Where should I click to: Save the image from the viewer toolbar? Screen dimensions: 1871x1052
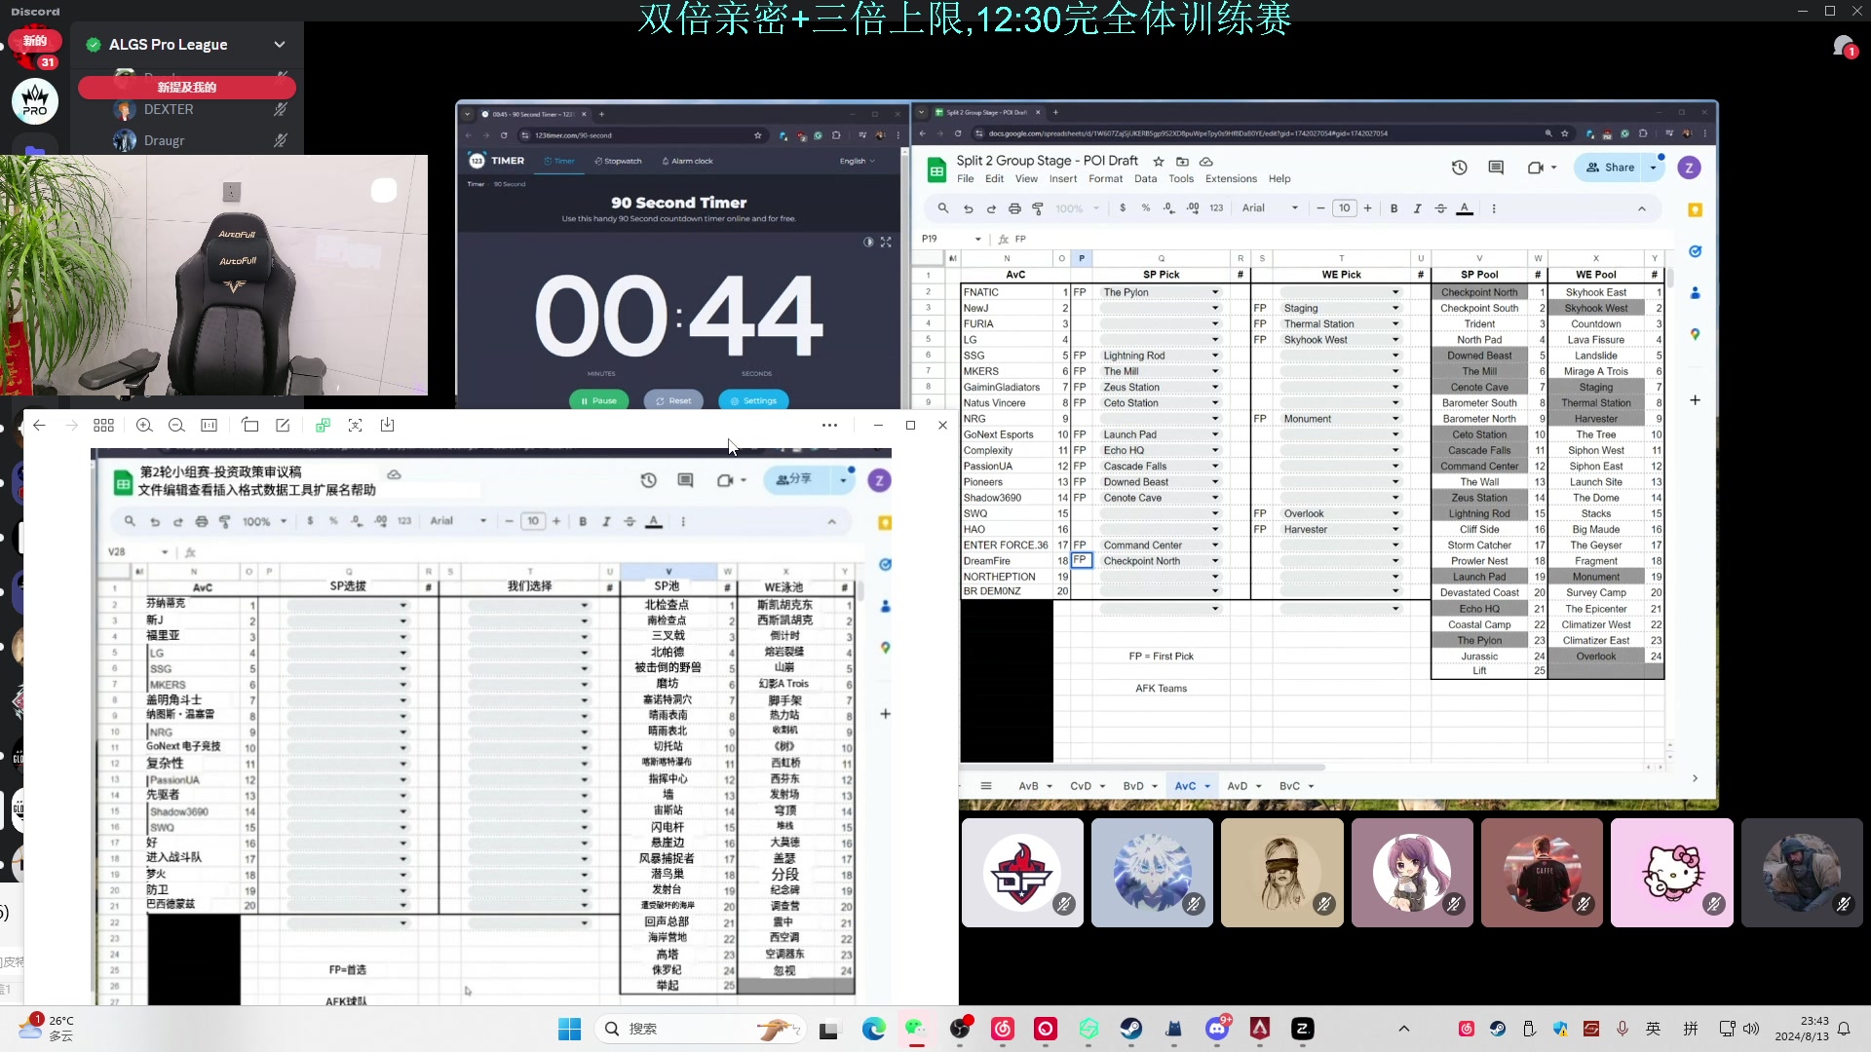387,426
